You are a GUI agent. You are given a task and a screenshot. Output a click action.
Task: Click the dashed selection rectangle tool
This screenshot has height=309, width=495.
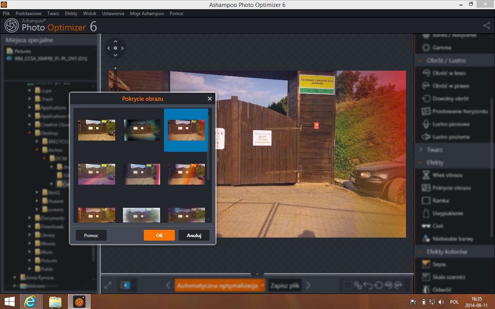click(x=348, y=285)
